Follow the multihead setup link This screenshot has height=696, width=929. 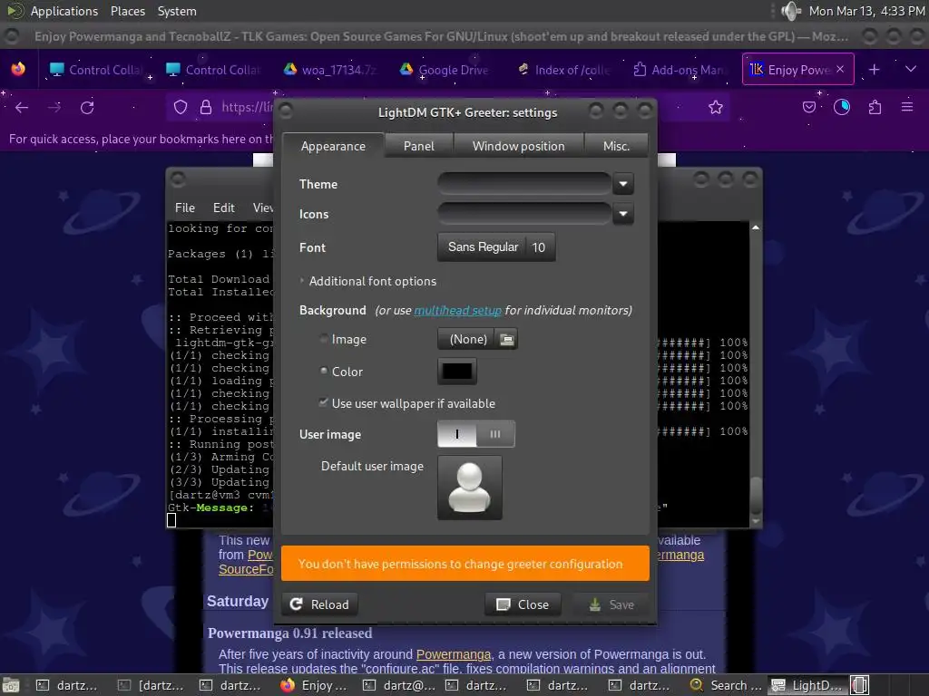[x=457, y=310]
